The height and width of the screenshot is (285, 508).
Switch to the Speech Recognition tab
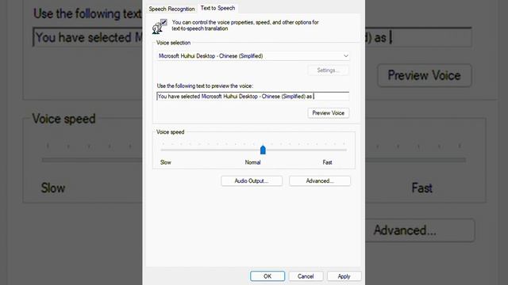[x=171, y=9]
